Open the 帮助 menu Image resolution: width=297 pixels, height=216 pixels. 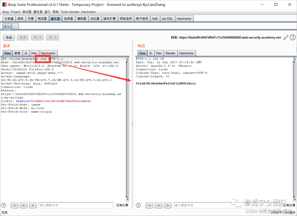click(56, 12)
